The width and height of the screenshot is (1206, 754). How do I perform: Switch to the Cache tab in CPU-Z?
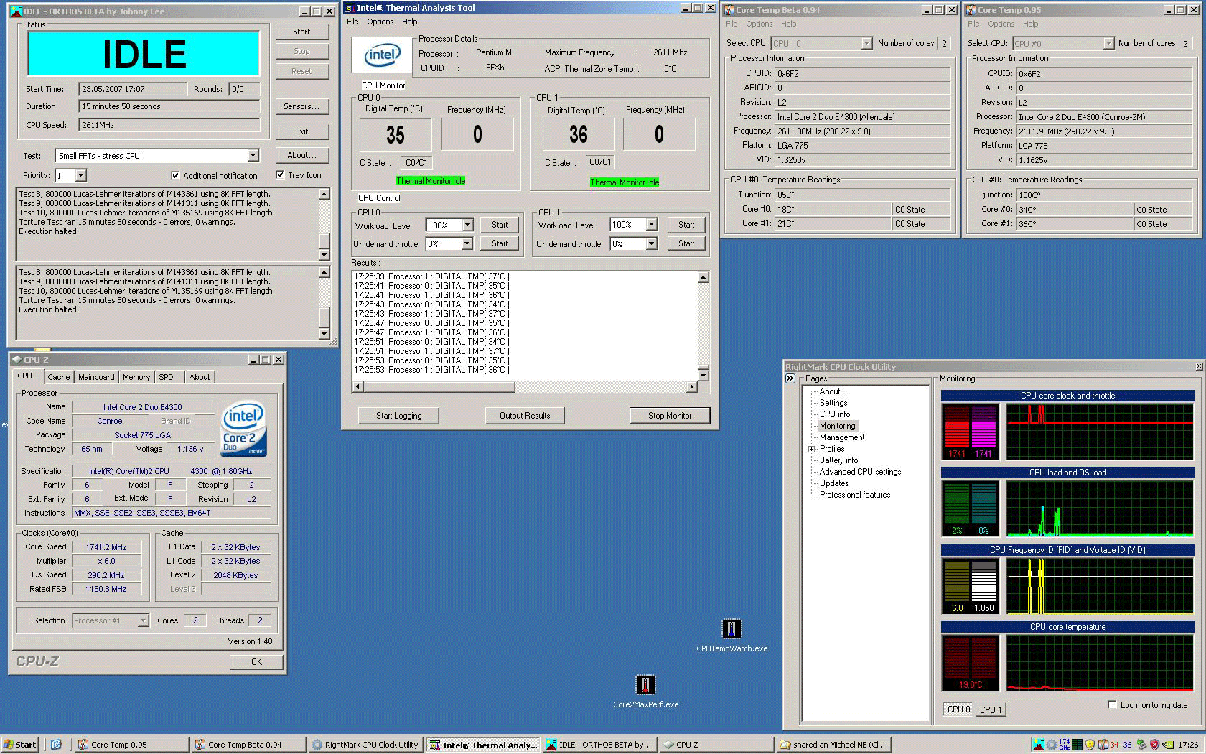tap(59, 377)
